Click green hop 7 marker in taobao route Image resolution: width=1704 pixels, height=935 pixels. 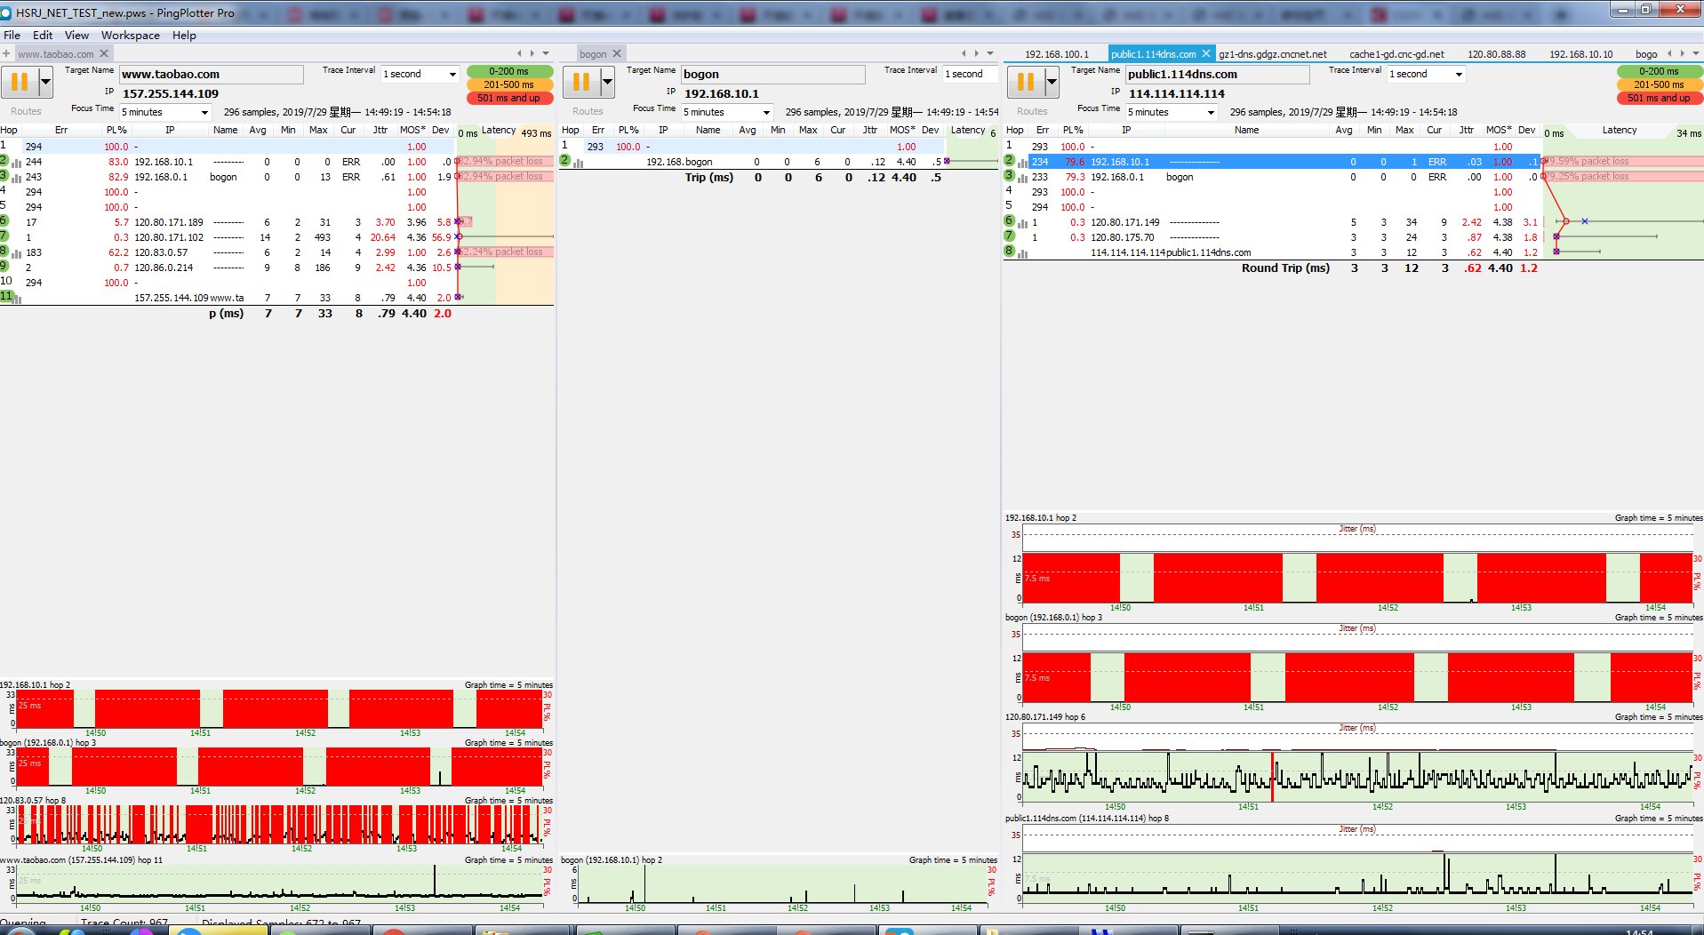4,236
